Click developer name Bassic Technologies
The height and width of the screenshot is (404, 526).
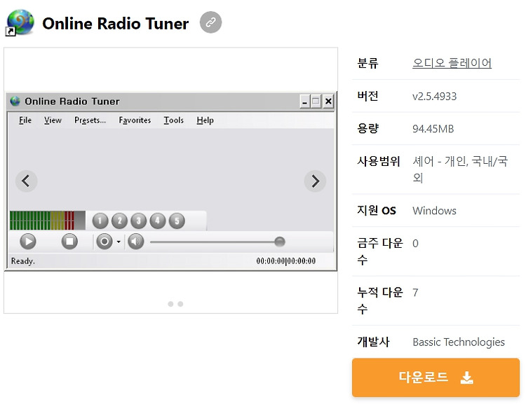click(459, 342)
